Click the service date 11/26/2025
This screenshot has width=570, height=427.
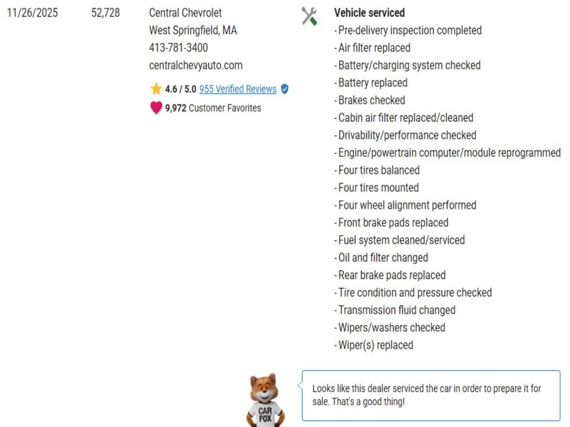tap(32, 13)
